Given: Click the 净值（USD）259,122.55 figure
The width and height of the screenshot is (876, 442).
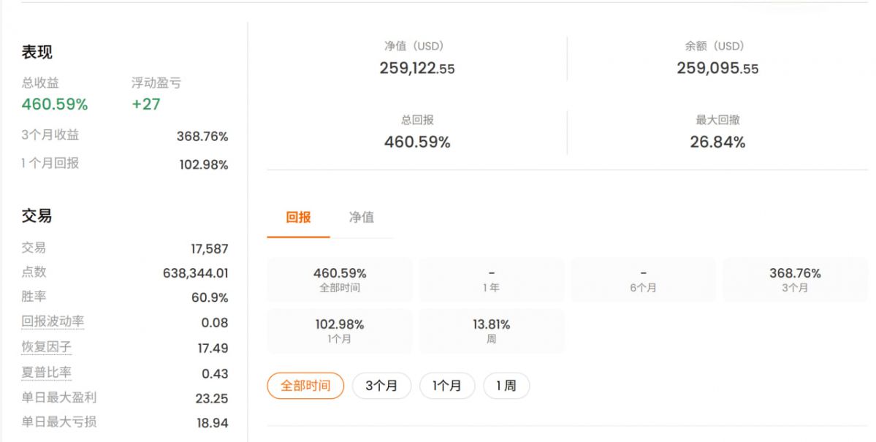Looking at the screenshot, I should (416, 68).
